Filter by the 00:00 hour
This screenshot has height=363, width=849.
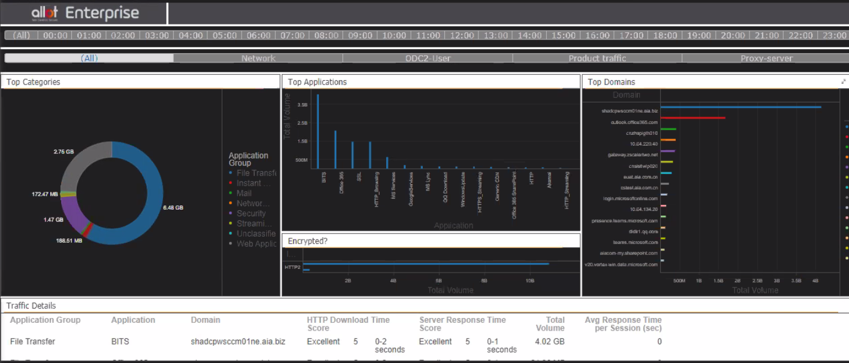(x=55, y=35)
